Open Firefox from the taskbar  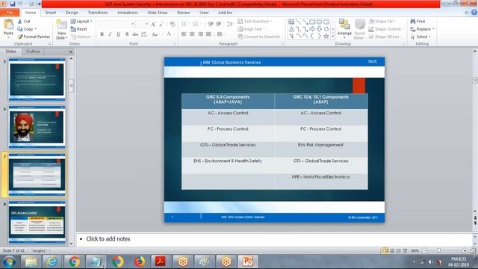coord(140,262)
